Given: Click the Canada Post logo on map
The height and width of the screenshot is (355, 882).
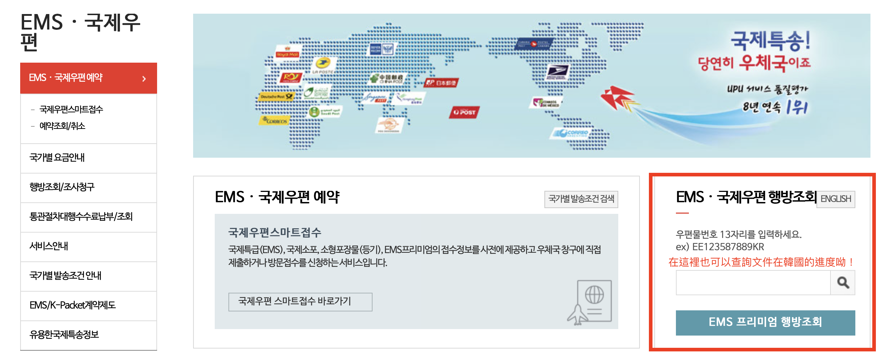Looking at the screenshot, I should (x=534, y=44).
